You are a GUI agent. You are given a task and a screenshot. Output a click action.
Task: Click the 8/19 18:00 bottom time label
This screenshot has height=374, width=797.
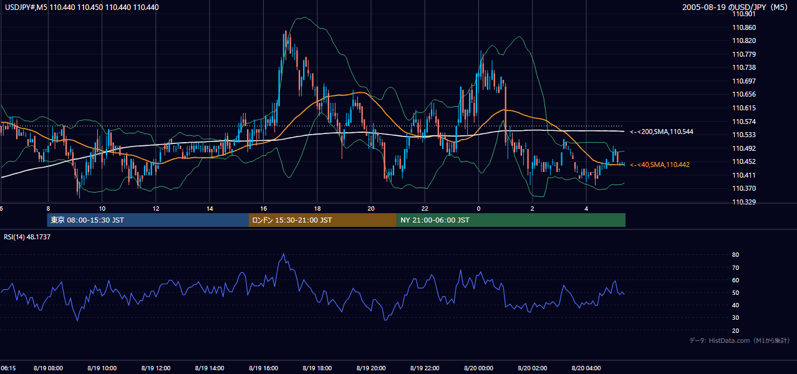click(317, 368)
